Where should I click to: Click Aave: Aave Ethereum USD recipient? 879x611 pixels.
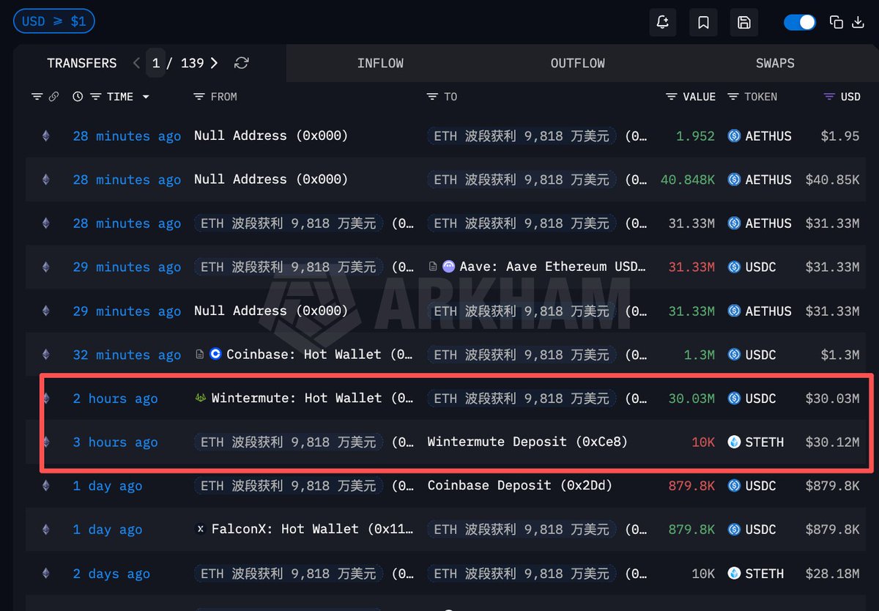(553, 267)
